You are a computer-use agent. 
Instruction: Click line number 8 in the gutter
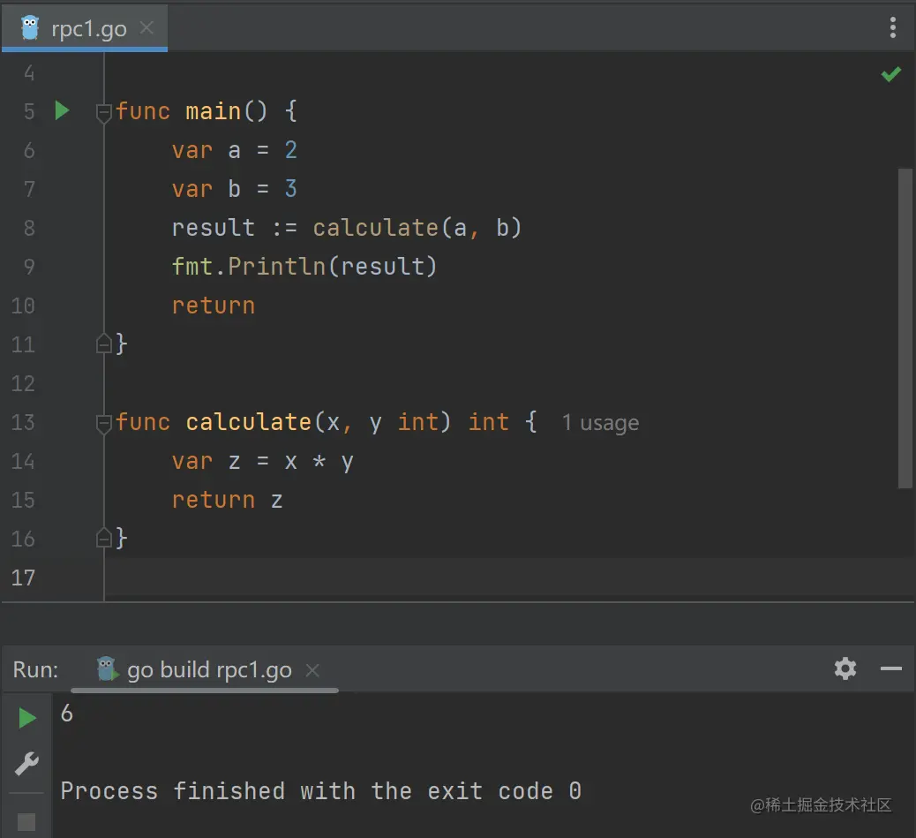click(x=29, y=228)
